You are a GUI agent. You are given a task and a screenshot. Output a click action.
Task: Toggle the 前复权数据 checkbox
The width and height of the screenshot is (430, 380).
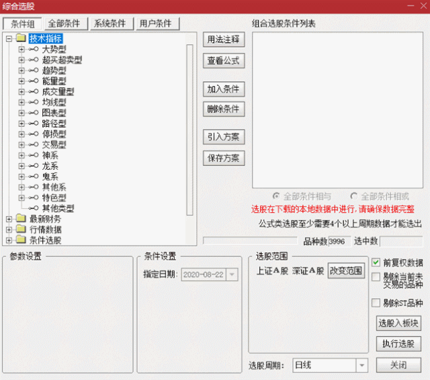point(376,263)
